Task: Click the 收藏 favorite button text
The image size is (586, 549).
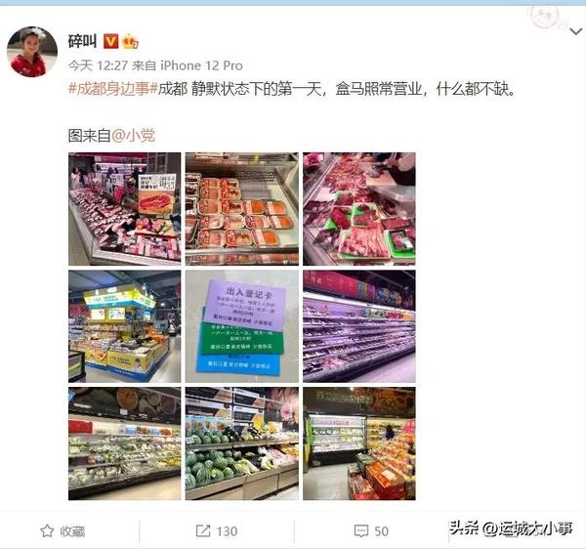Action: (72, 531)
